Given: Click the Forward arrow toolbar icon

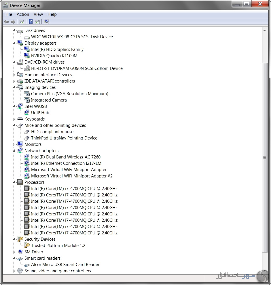Looking at the screenshot, I should pos(13,22).
